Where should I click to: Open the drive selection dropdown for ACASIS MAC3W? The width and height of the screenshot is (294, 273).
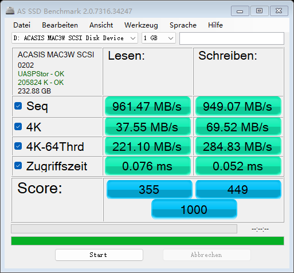(75, 38)
